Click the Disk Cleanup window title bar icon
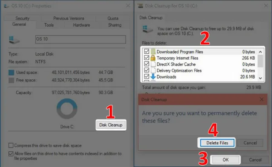The image size is (272, 167). point(140,6)
